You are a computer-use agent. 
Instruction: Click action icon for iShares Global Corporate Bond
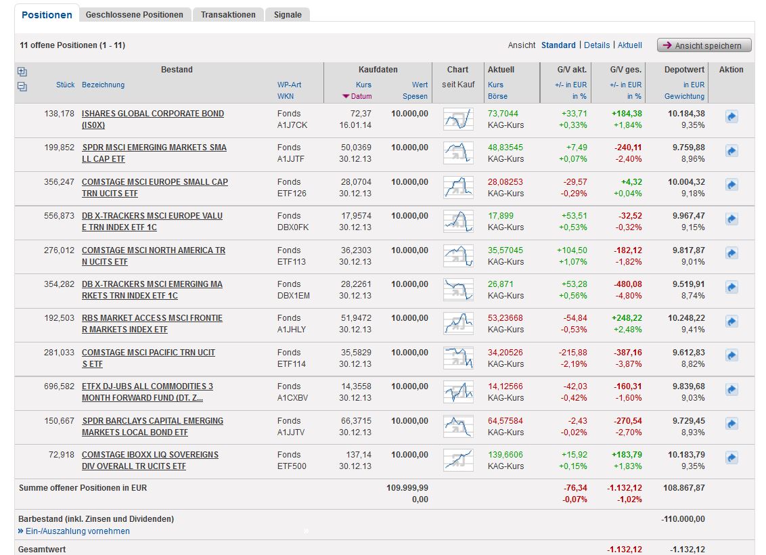[731, 117]
